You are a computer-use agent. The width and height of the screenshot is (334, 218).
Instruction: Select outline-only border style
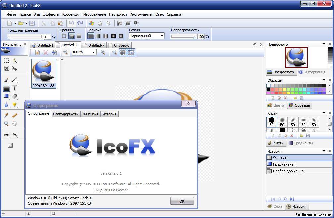click(64, 36)
